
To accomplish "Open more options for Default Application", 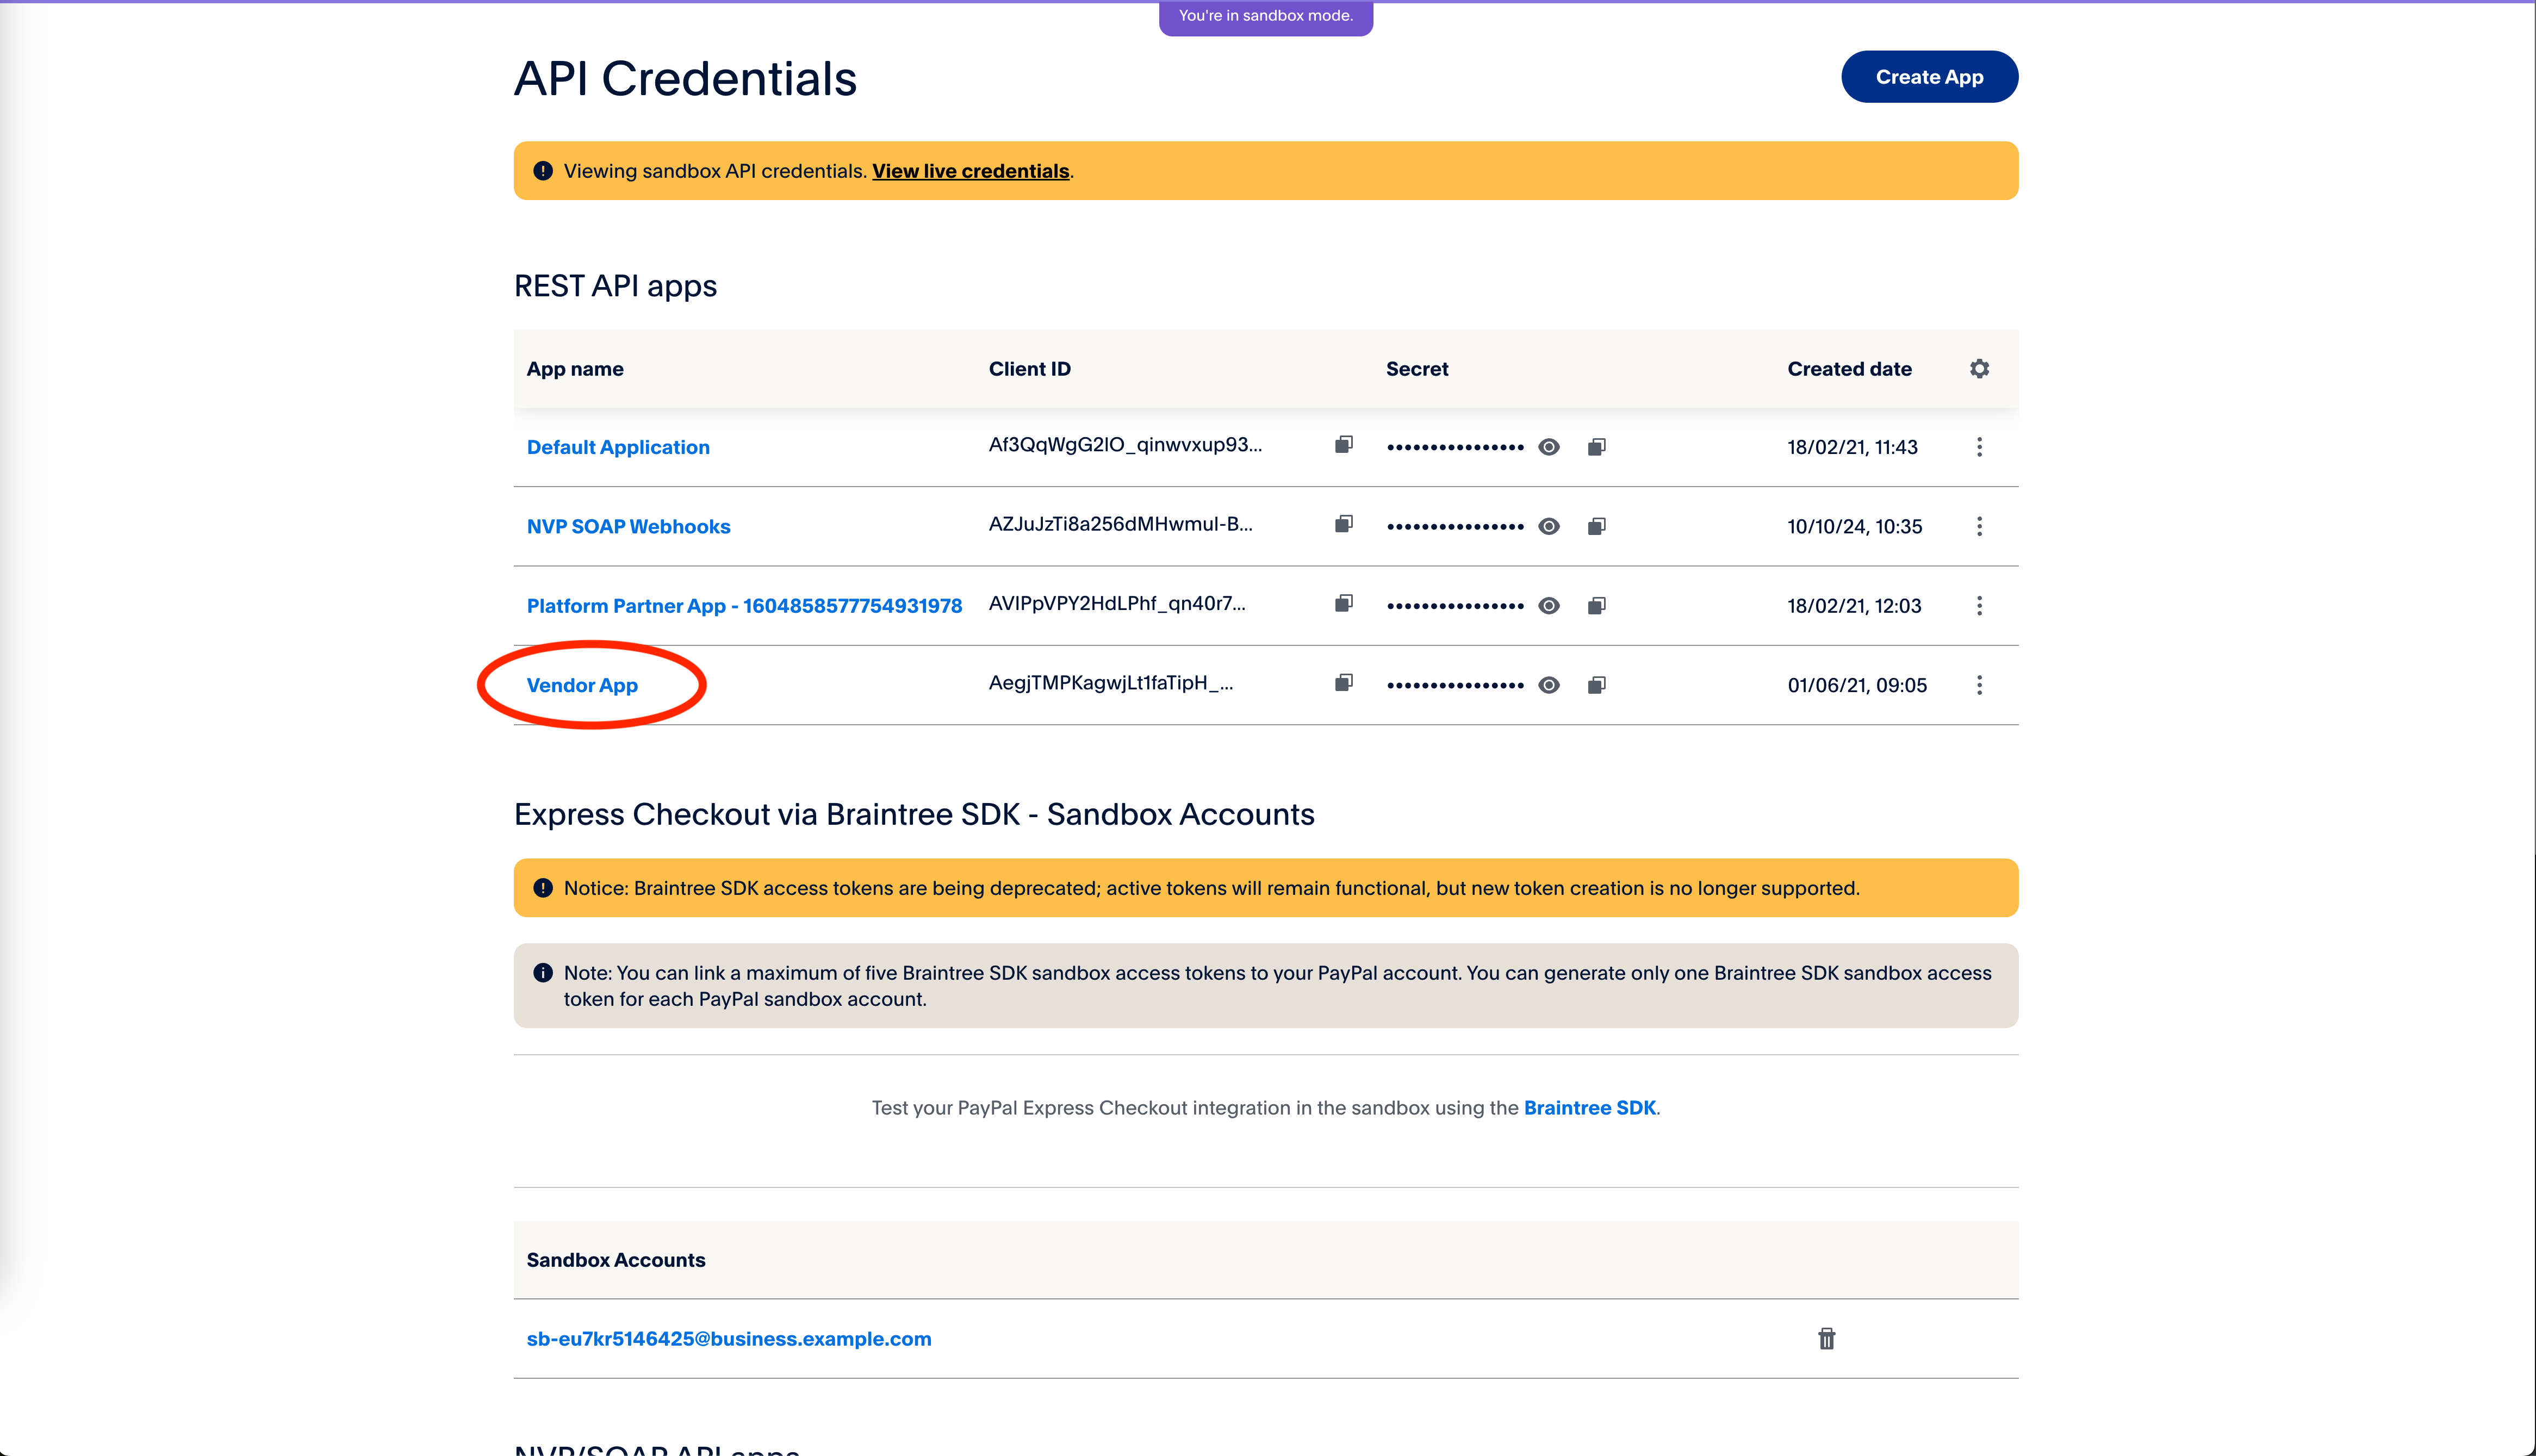I will (x=1979, y=447).
